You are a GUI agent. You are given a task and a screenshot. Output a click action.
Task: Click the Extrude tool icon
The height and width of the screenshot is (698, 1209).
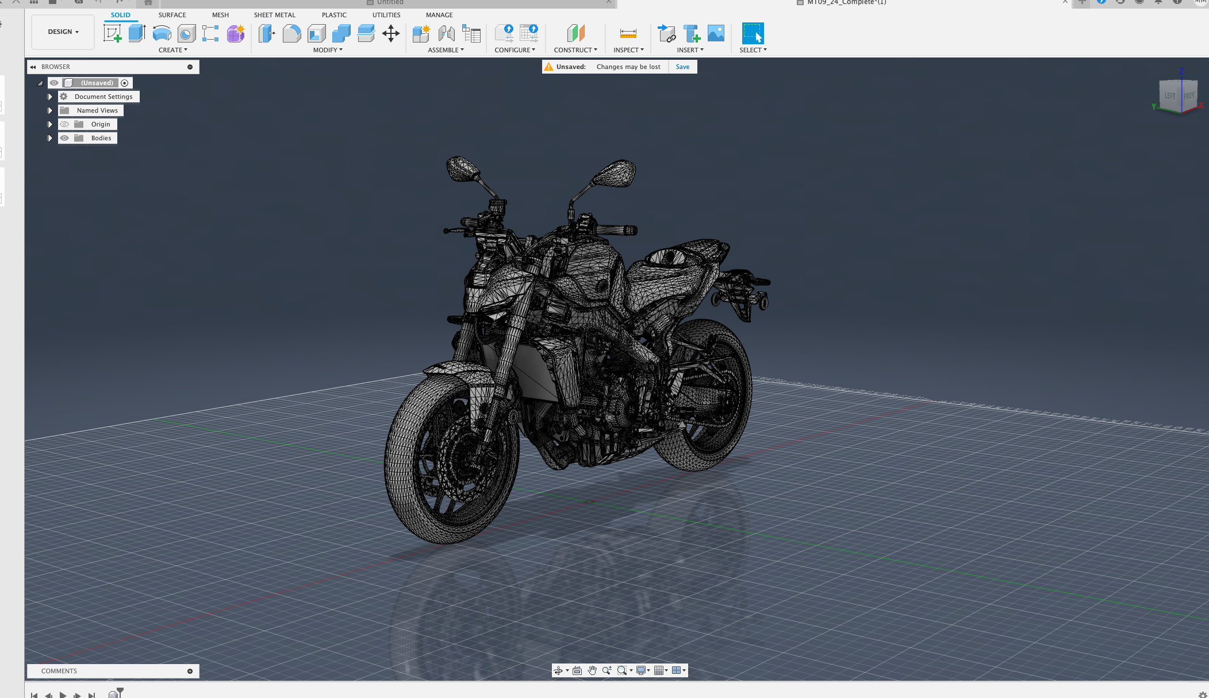(137, 33)
